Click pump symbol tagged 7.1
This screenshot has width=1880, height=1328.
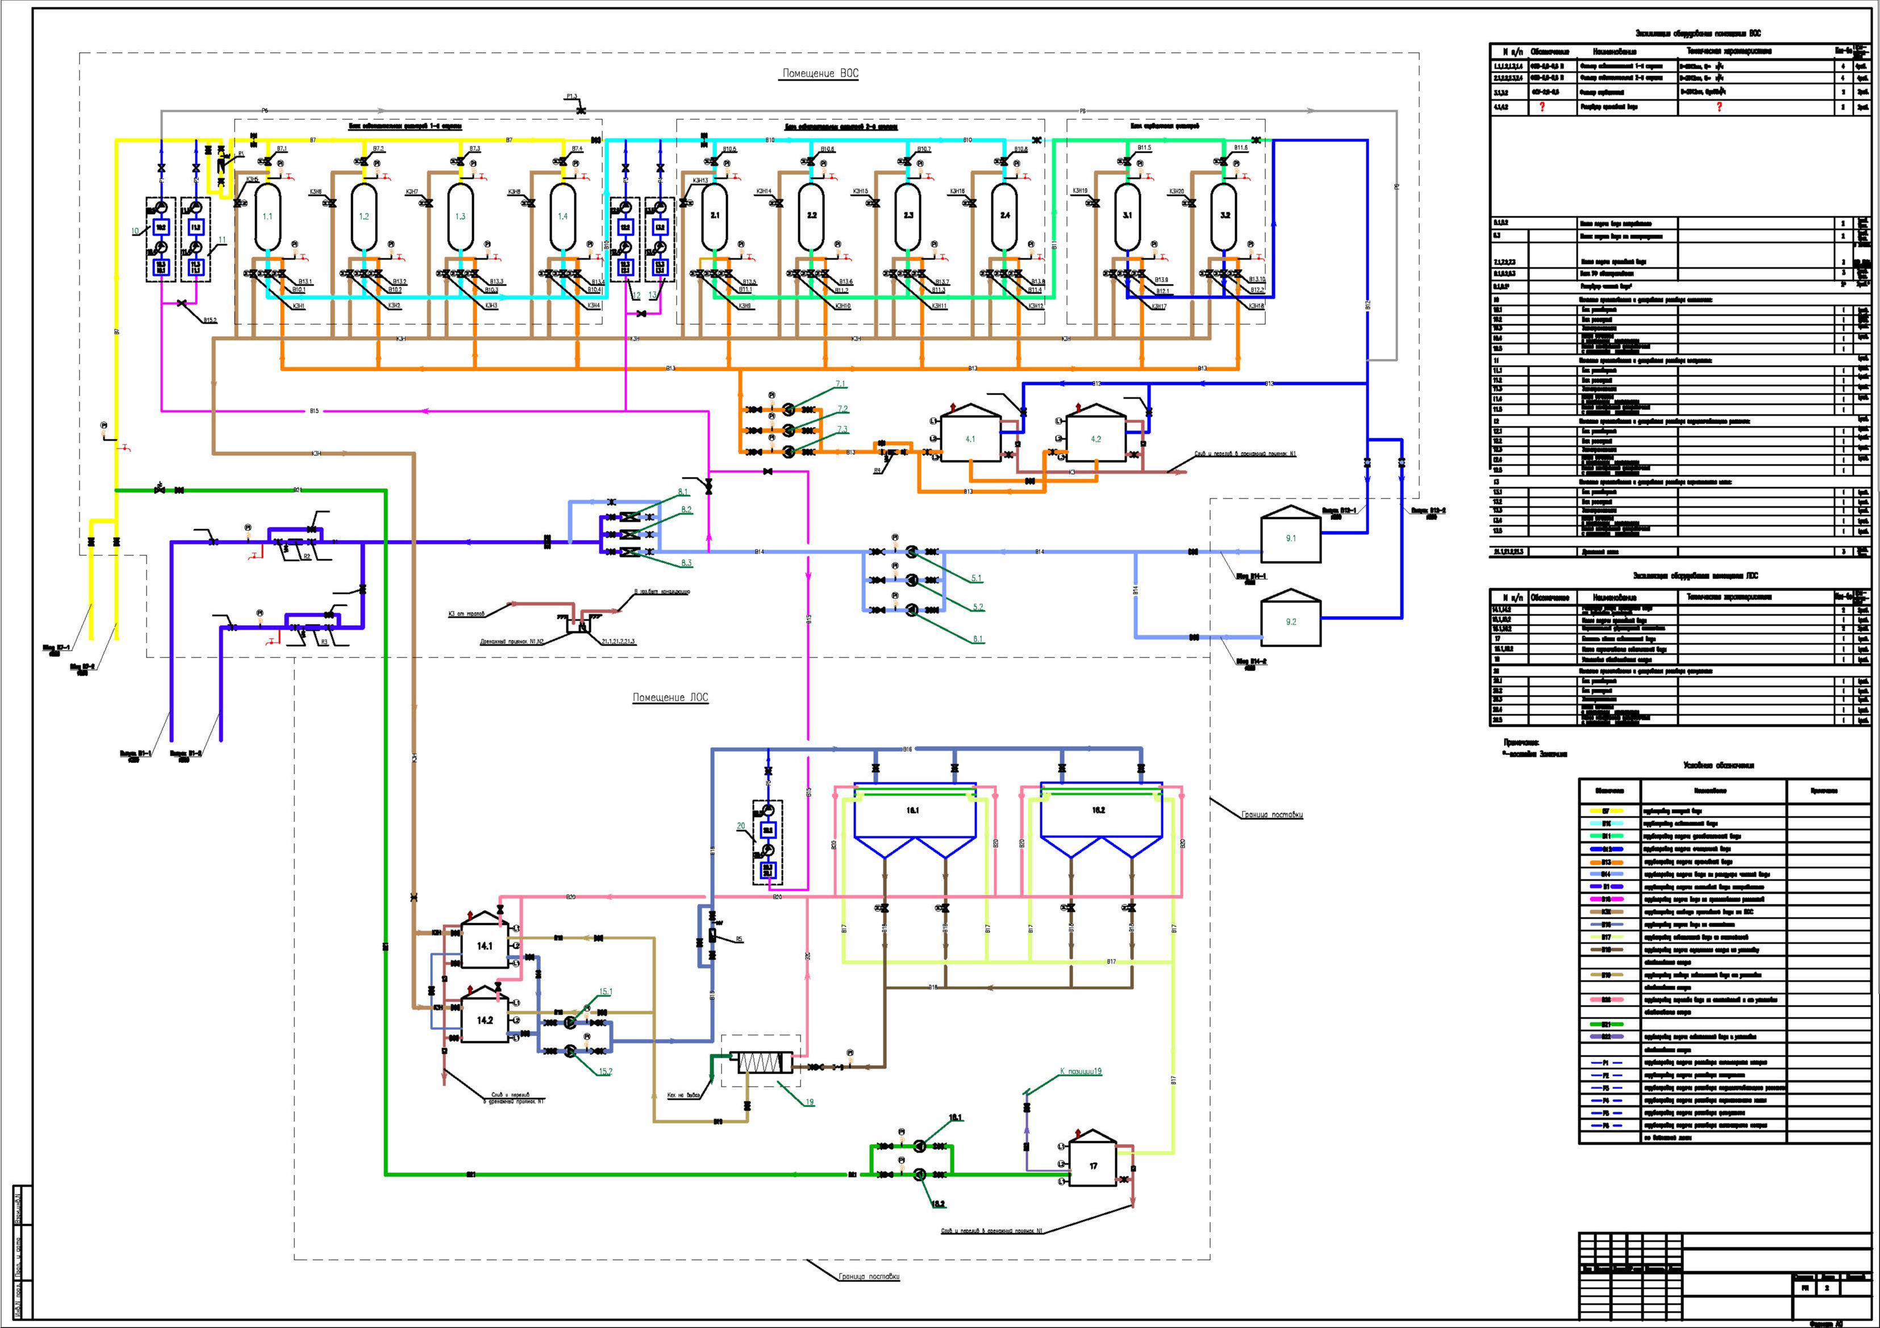click(x=787, y=409)
